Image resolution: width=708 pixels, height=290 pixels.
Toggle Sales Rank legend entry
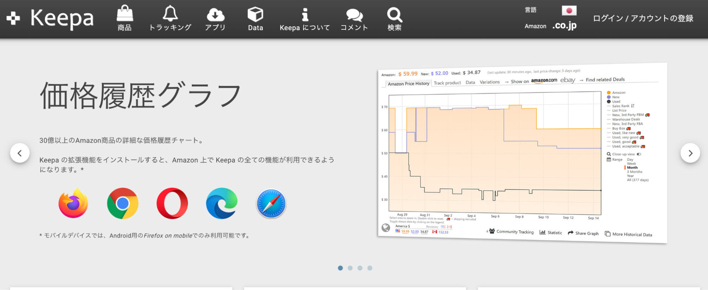pos(621,106)
